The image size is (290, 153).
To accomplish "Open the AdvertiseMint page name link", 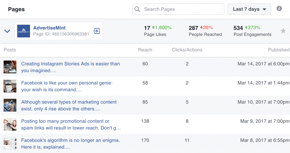I will [49, 28].
